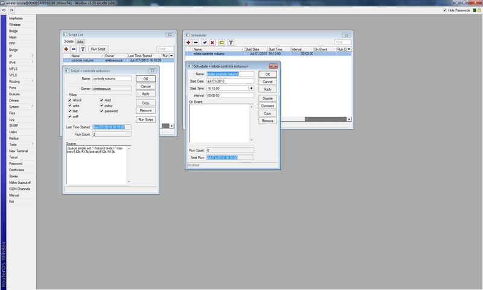
Task: Expand IPv6 submenu in sidebar
Action: (33, 62)
